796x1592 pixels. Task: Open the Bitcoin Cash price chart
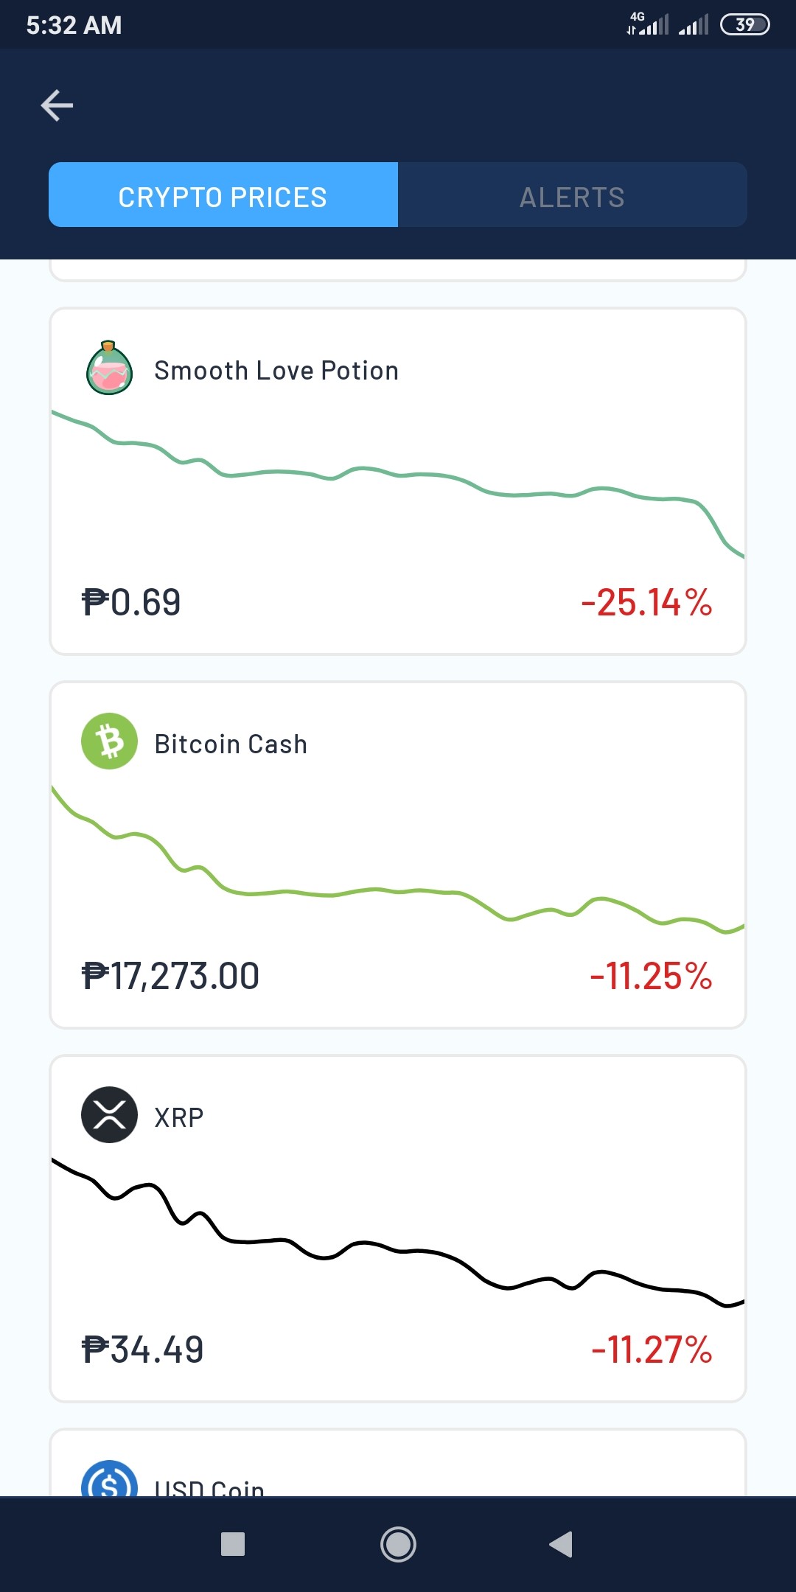(x=398, y=859)
